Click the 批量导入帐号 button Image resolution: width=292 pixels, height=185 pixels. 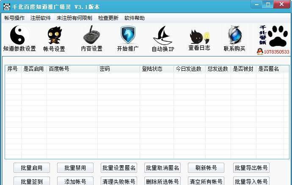tap(251, 181)
